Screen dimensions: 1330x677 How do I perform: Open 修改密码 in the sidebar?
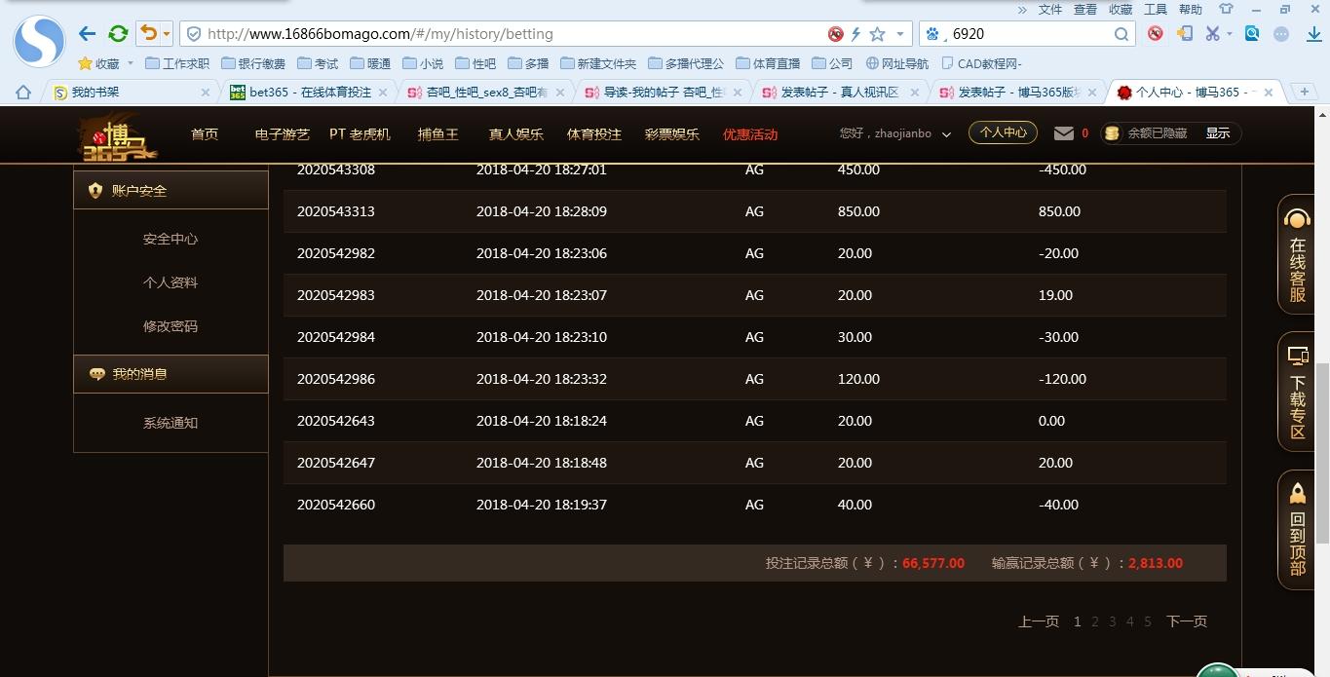click(x=171, y=326)
